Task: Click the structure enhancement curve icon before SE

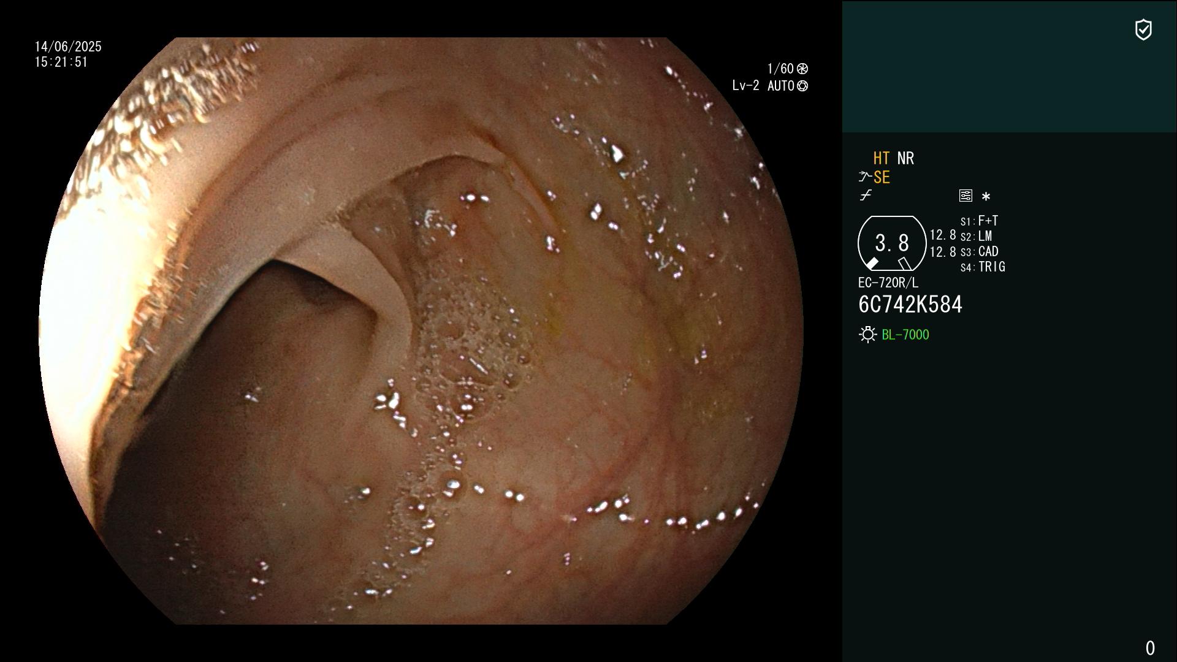Action: (x=865, y=177)
